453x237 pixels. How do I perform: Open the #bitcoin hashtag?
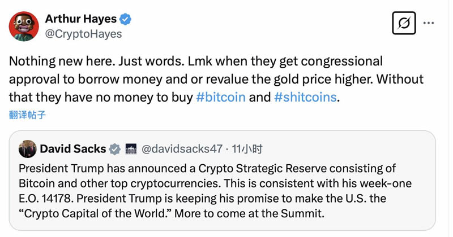pos(220,97)
